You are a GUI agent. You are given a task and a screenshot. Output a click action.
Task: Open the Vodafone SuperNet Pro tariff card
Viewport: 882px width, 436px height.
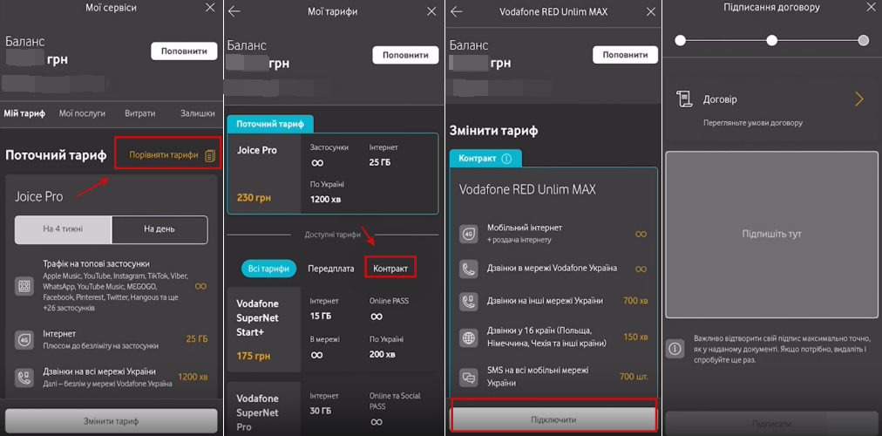tap(331, 409)
